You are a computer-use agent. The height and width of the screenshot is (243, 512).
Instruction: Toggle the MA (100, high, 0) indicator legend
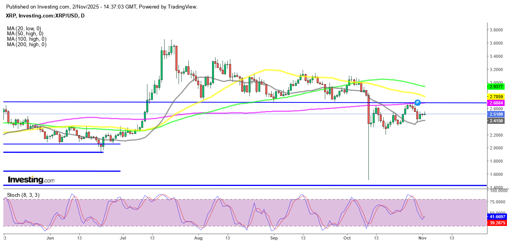click(27, 39)
